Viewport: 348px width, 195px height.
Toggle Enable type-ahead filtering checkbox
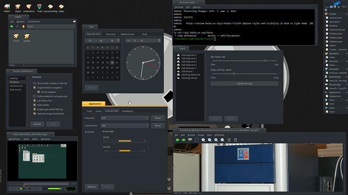pos(34,109)
